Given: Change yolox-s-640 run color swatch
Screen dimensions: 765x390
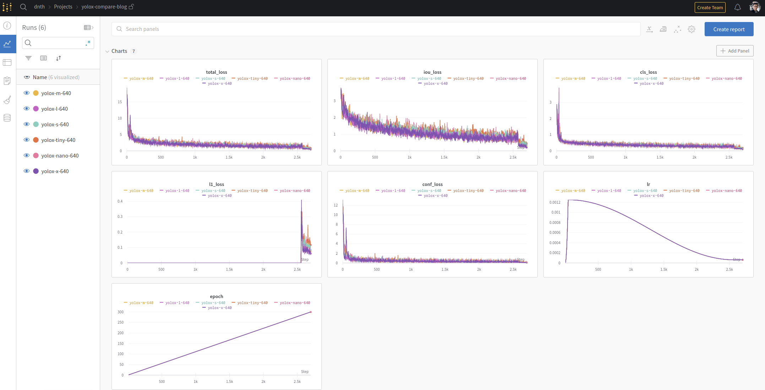Looking at the screenshot, I should pos(36,124).
